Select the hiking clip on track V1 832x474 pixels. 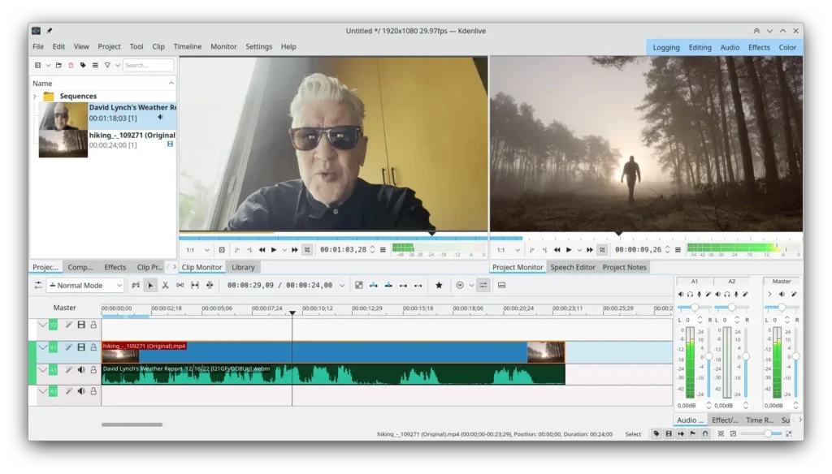[325, 351]
